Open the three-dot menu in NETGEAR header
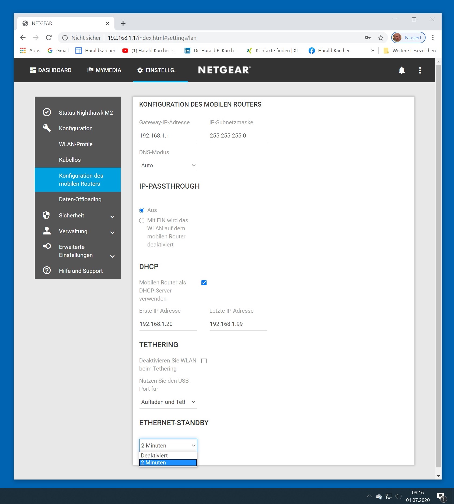This screenshot has width=454, height=504. coord(420,70)
